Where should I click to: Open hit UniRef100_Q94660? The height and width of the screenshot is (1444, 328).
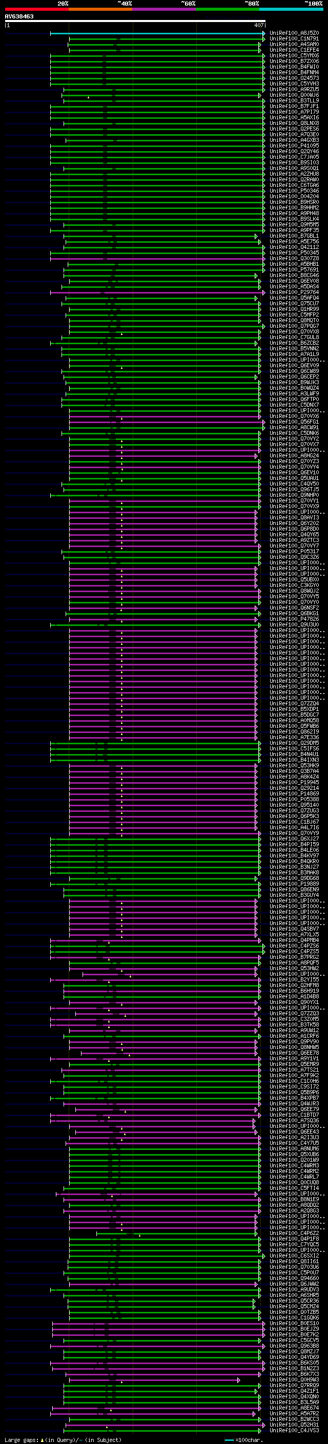click(294, 1278)
